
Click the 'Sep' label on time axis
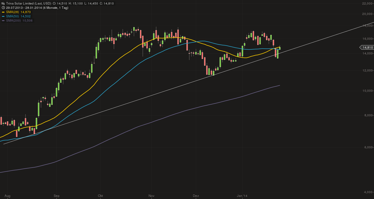tap(56, 196)
